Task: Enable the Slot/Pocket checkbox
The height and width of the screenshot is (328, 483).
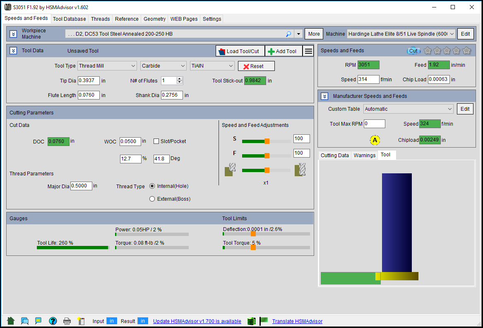Action: (x=156, y=141)
